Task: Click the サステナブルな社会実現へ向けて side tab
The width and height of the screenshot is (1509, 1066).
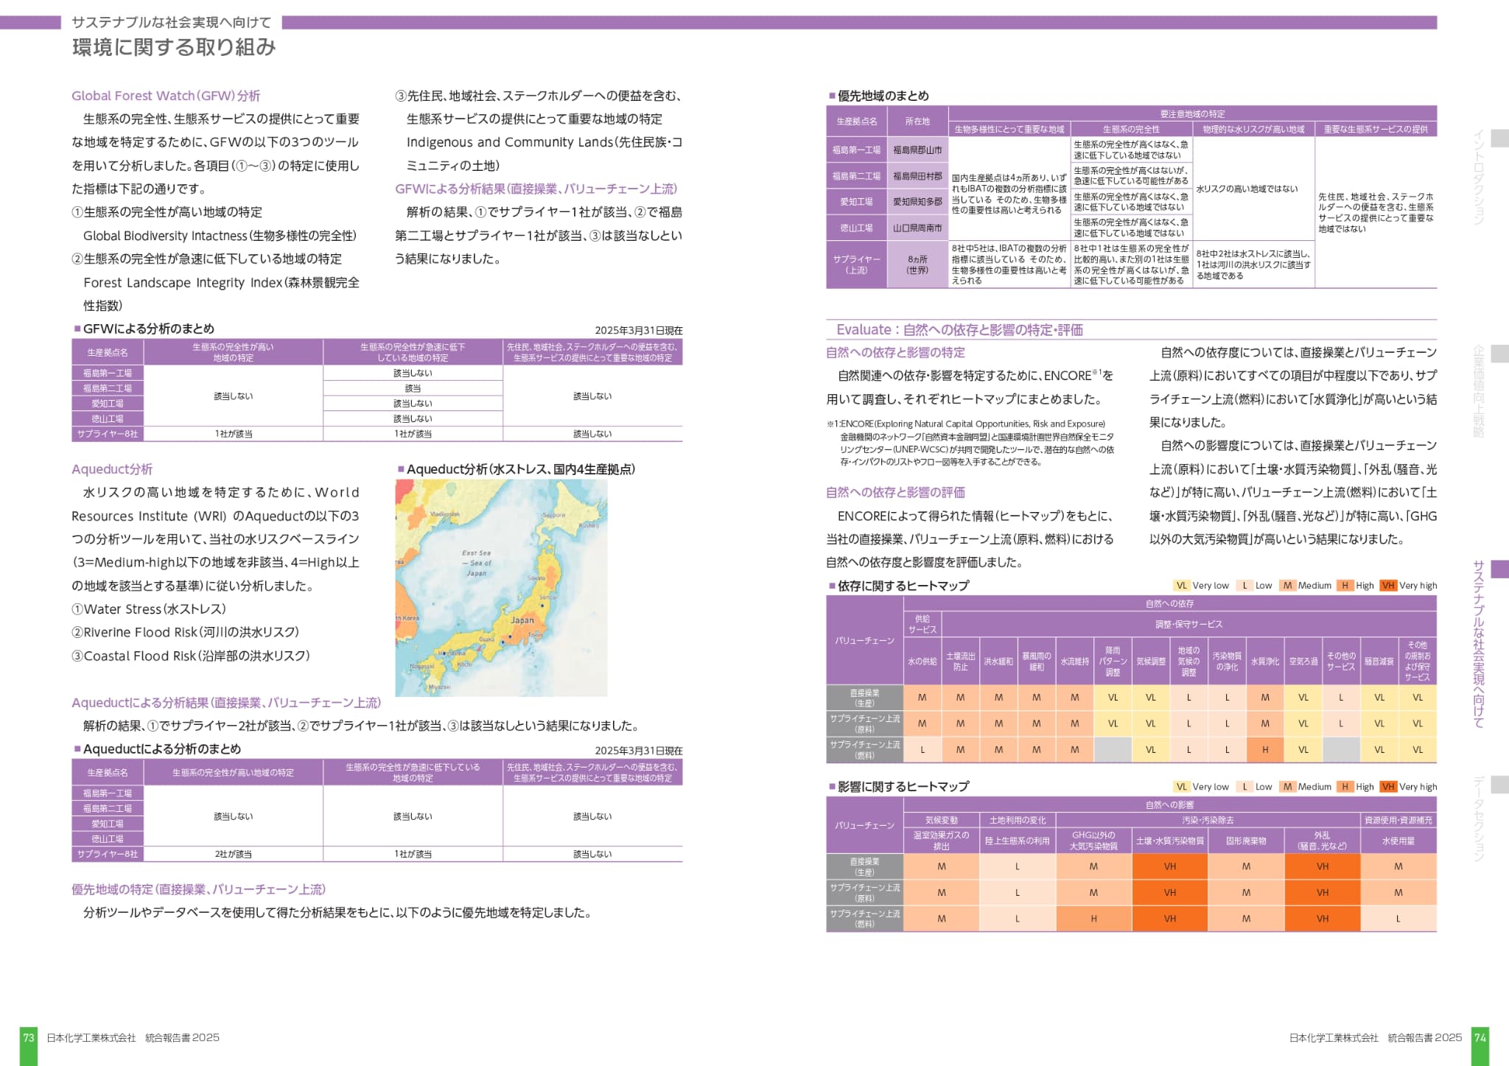Action: point(1478,644)
